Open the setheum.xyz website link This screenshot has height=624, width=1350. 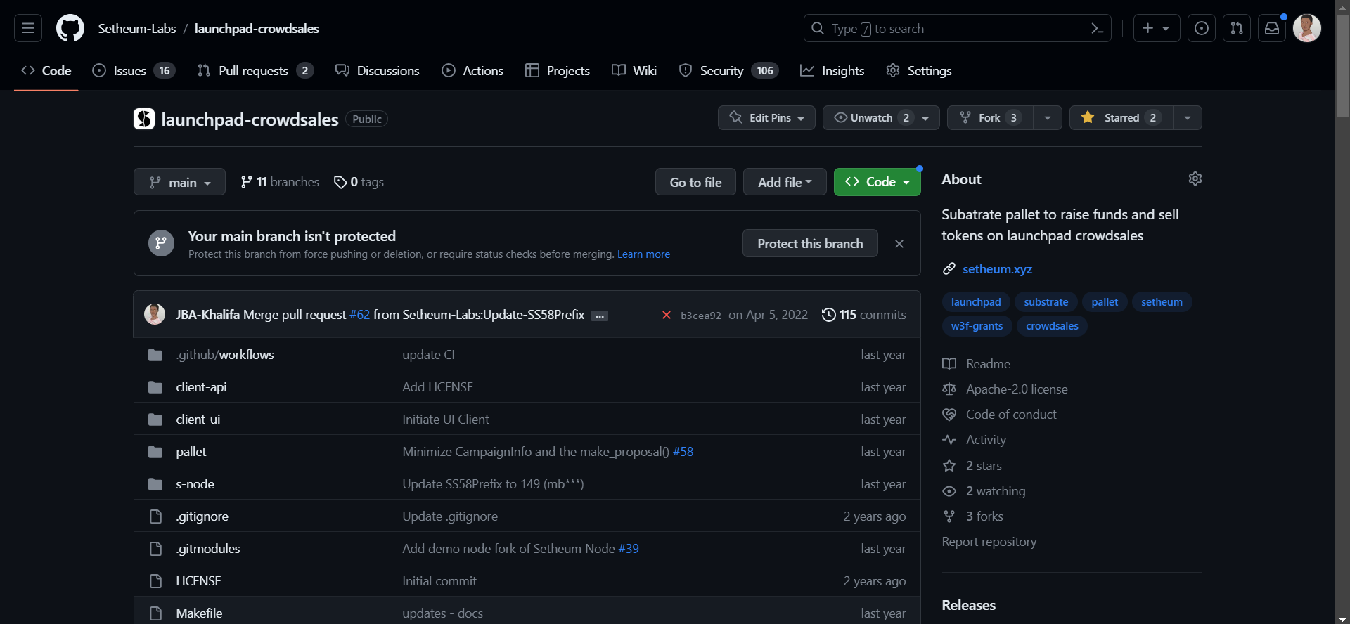coord(997,269)
